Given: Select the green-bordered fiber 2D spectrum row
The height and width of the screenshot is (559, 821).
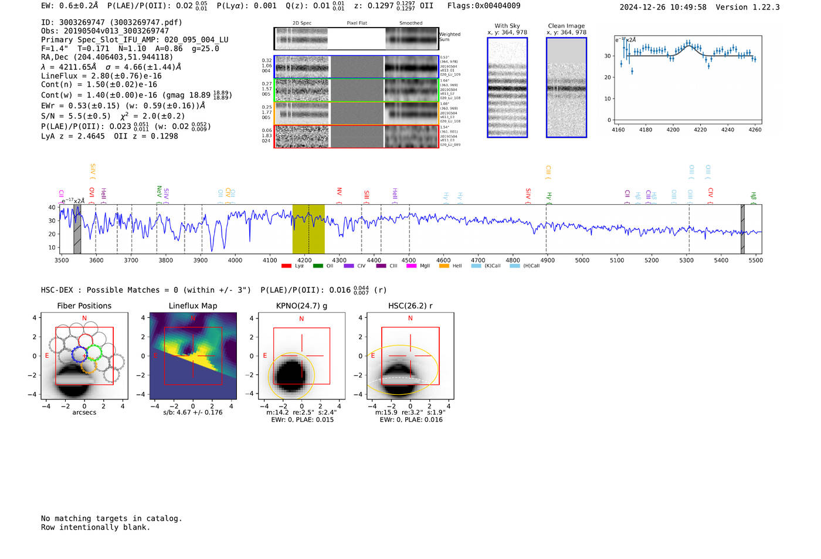Looking at the screenshot, I should pos(356,90).
